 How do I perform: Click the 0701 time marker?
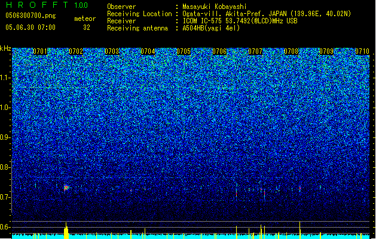pyautogui.click(x=40, y=51)
